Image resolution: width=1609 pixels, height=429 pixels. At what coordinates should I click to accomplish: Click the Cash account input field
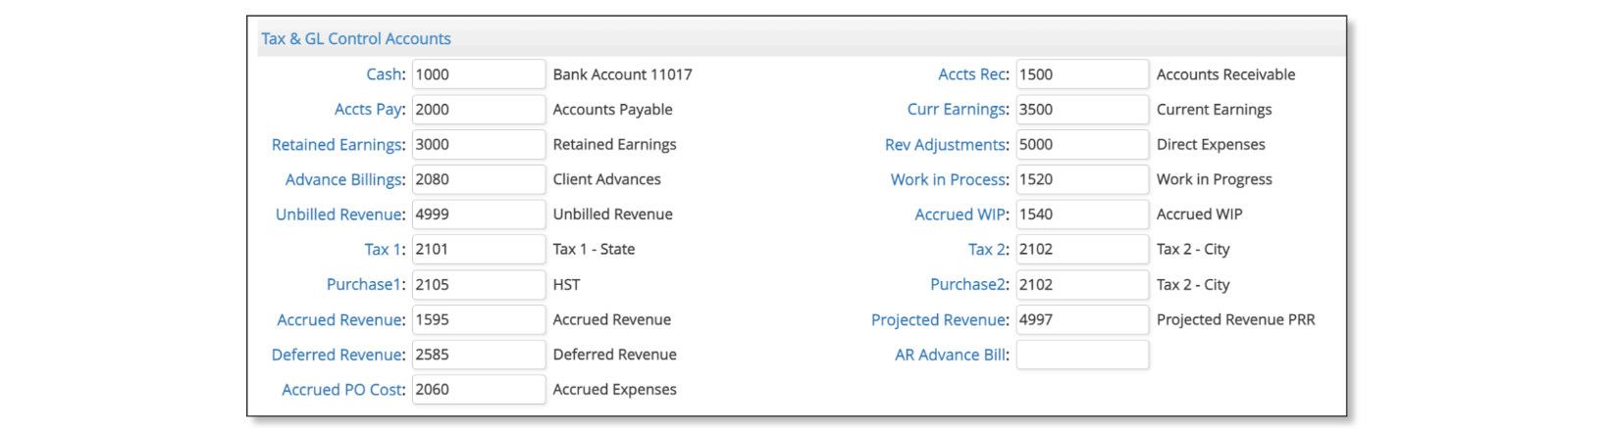click(x=479, y=74)
